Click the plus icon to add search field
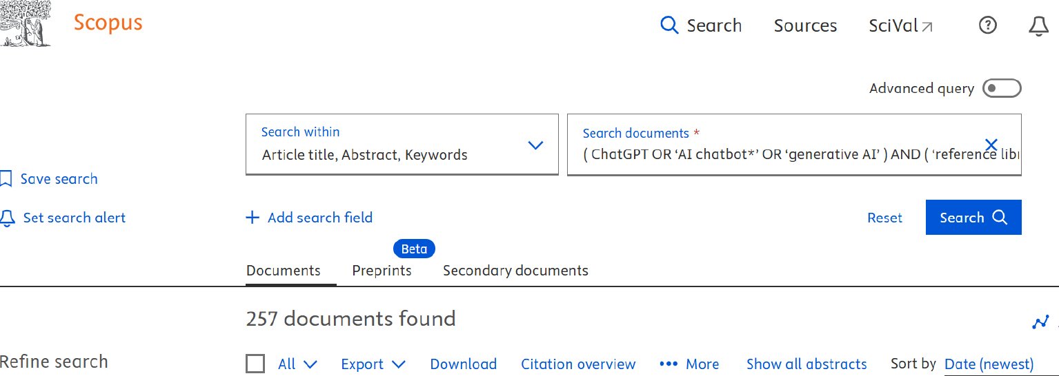 pyautogui.click(x=253, y=218)
